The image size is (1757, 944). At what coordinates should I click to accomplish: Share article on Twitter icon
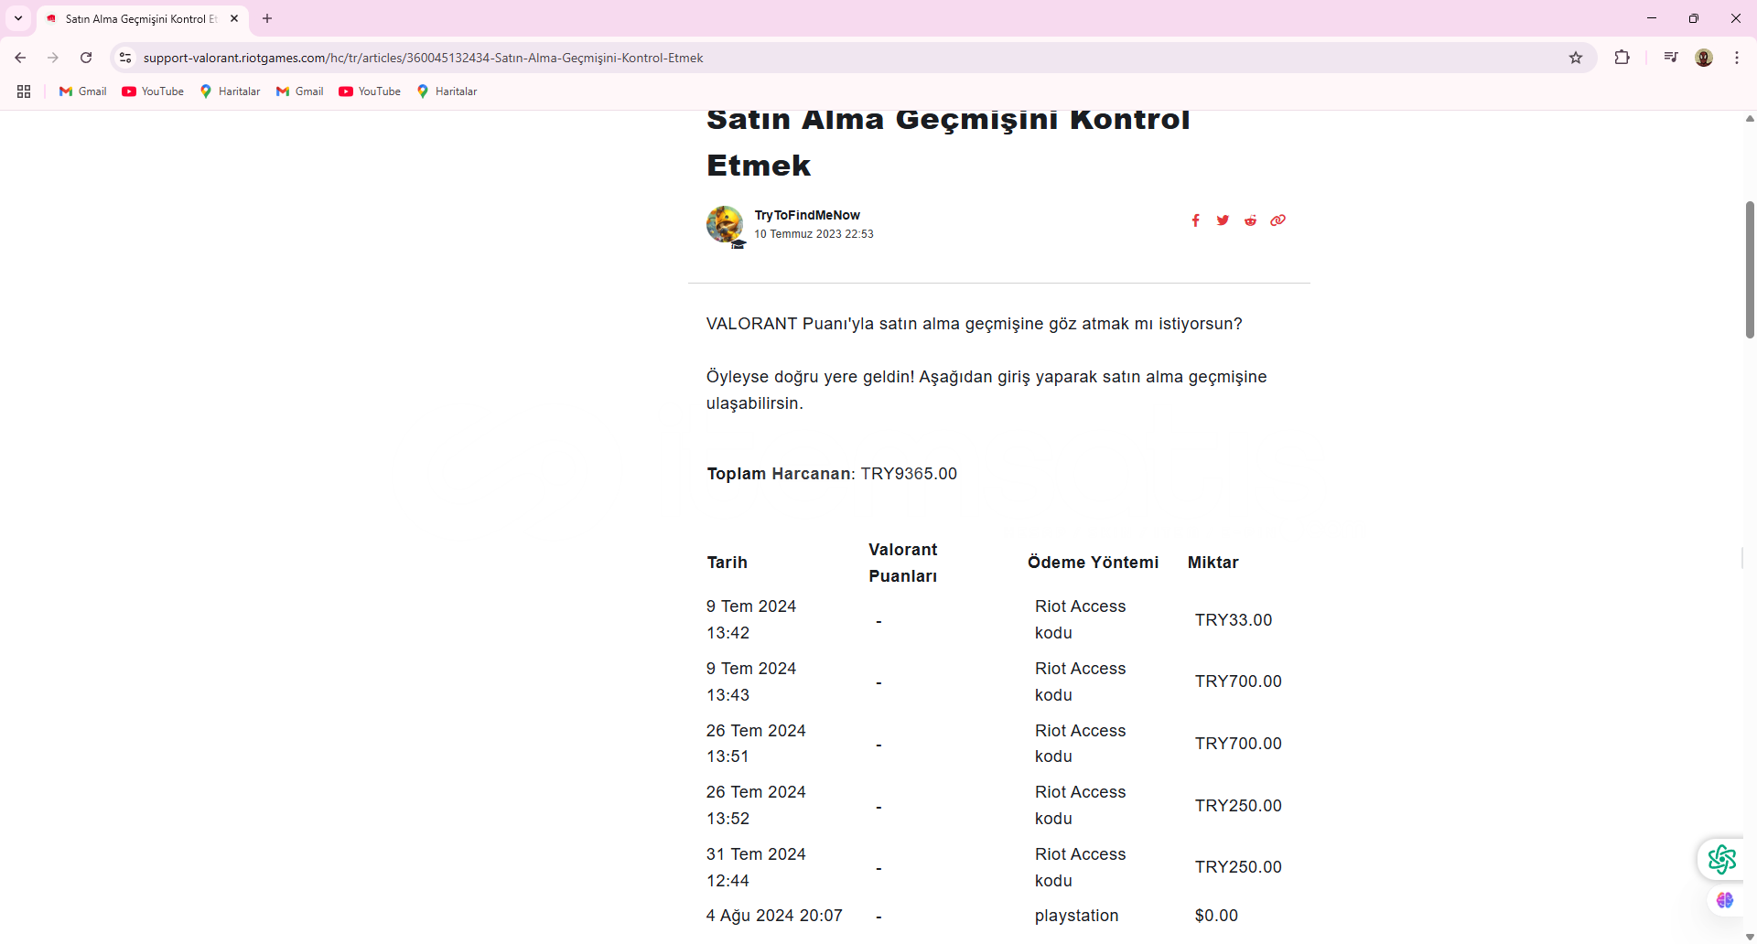coord(1223,220)
